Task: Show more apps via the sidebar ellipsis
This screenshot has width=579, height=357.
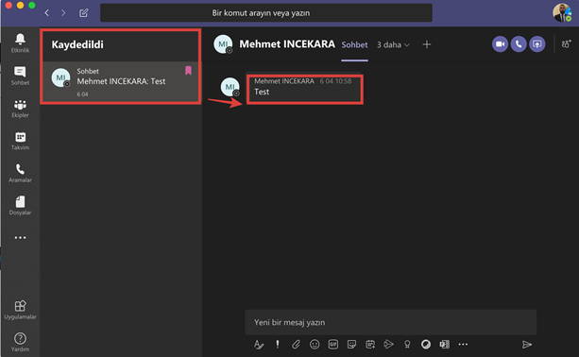Action: [20, 237]
